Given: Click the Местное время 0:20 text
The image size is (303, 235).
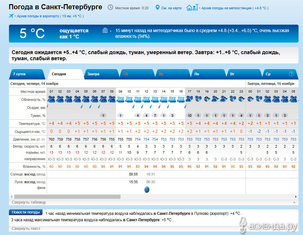Looking at the screenshot, I should tap(132, 8).
